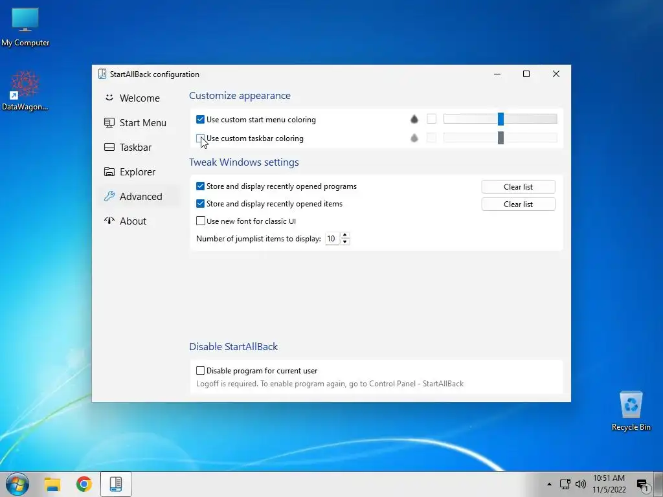This screenshot has width=663, height=497.
Task: Open the taskbar clock and date
Action: [x=609, y=484]
